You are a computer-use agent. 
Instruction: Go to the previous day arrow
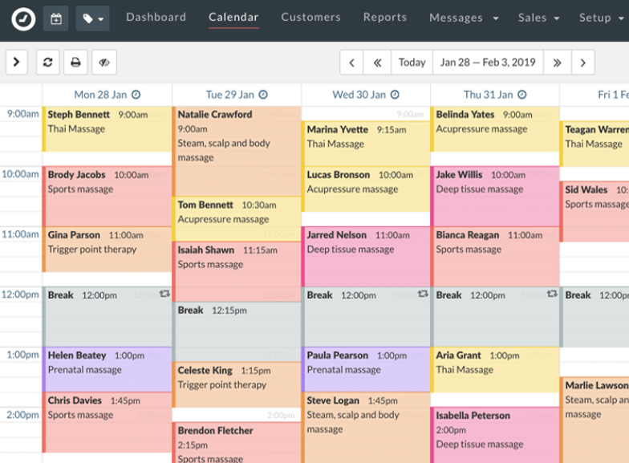pos(351,62)
